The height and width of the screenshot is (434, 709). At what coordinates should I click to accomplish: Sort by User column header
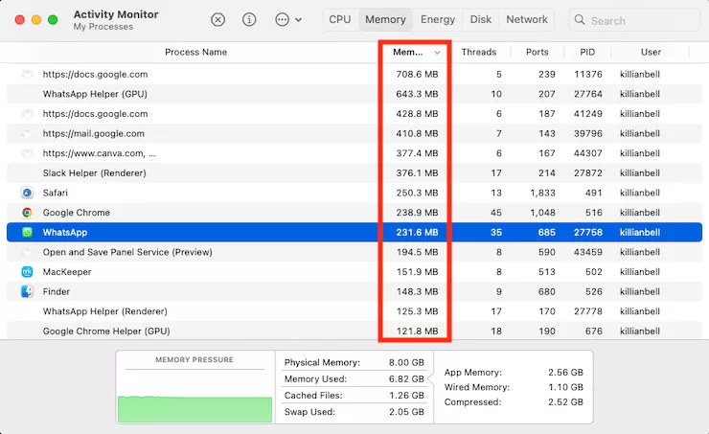[x=651, y=52]
